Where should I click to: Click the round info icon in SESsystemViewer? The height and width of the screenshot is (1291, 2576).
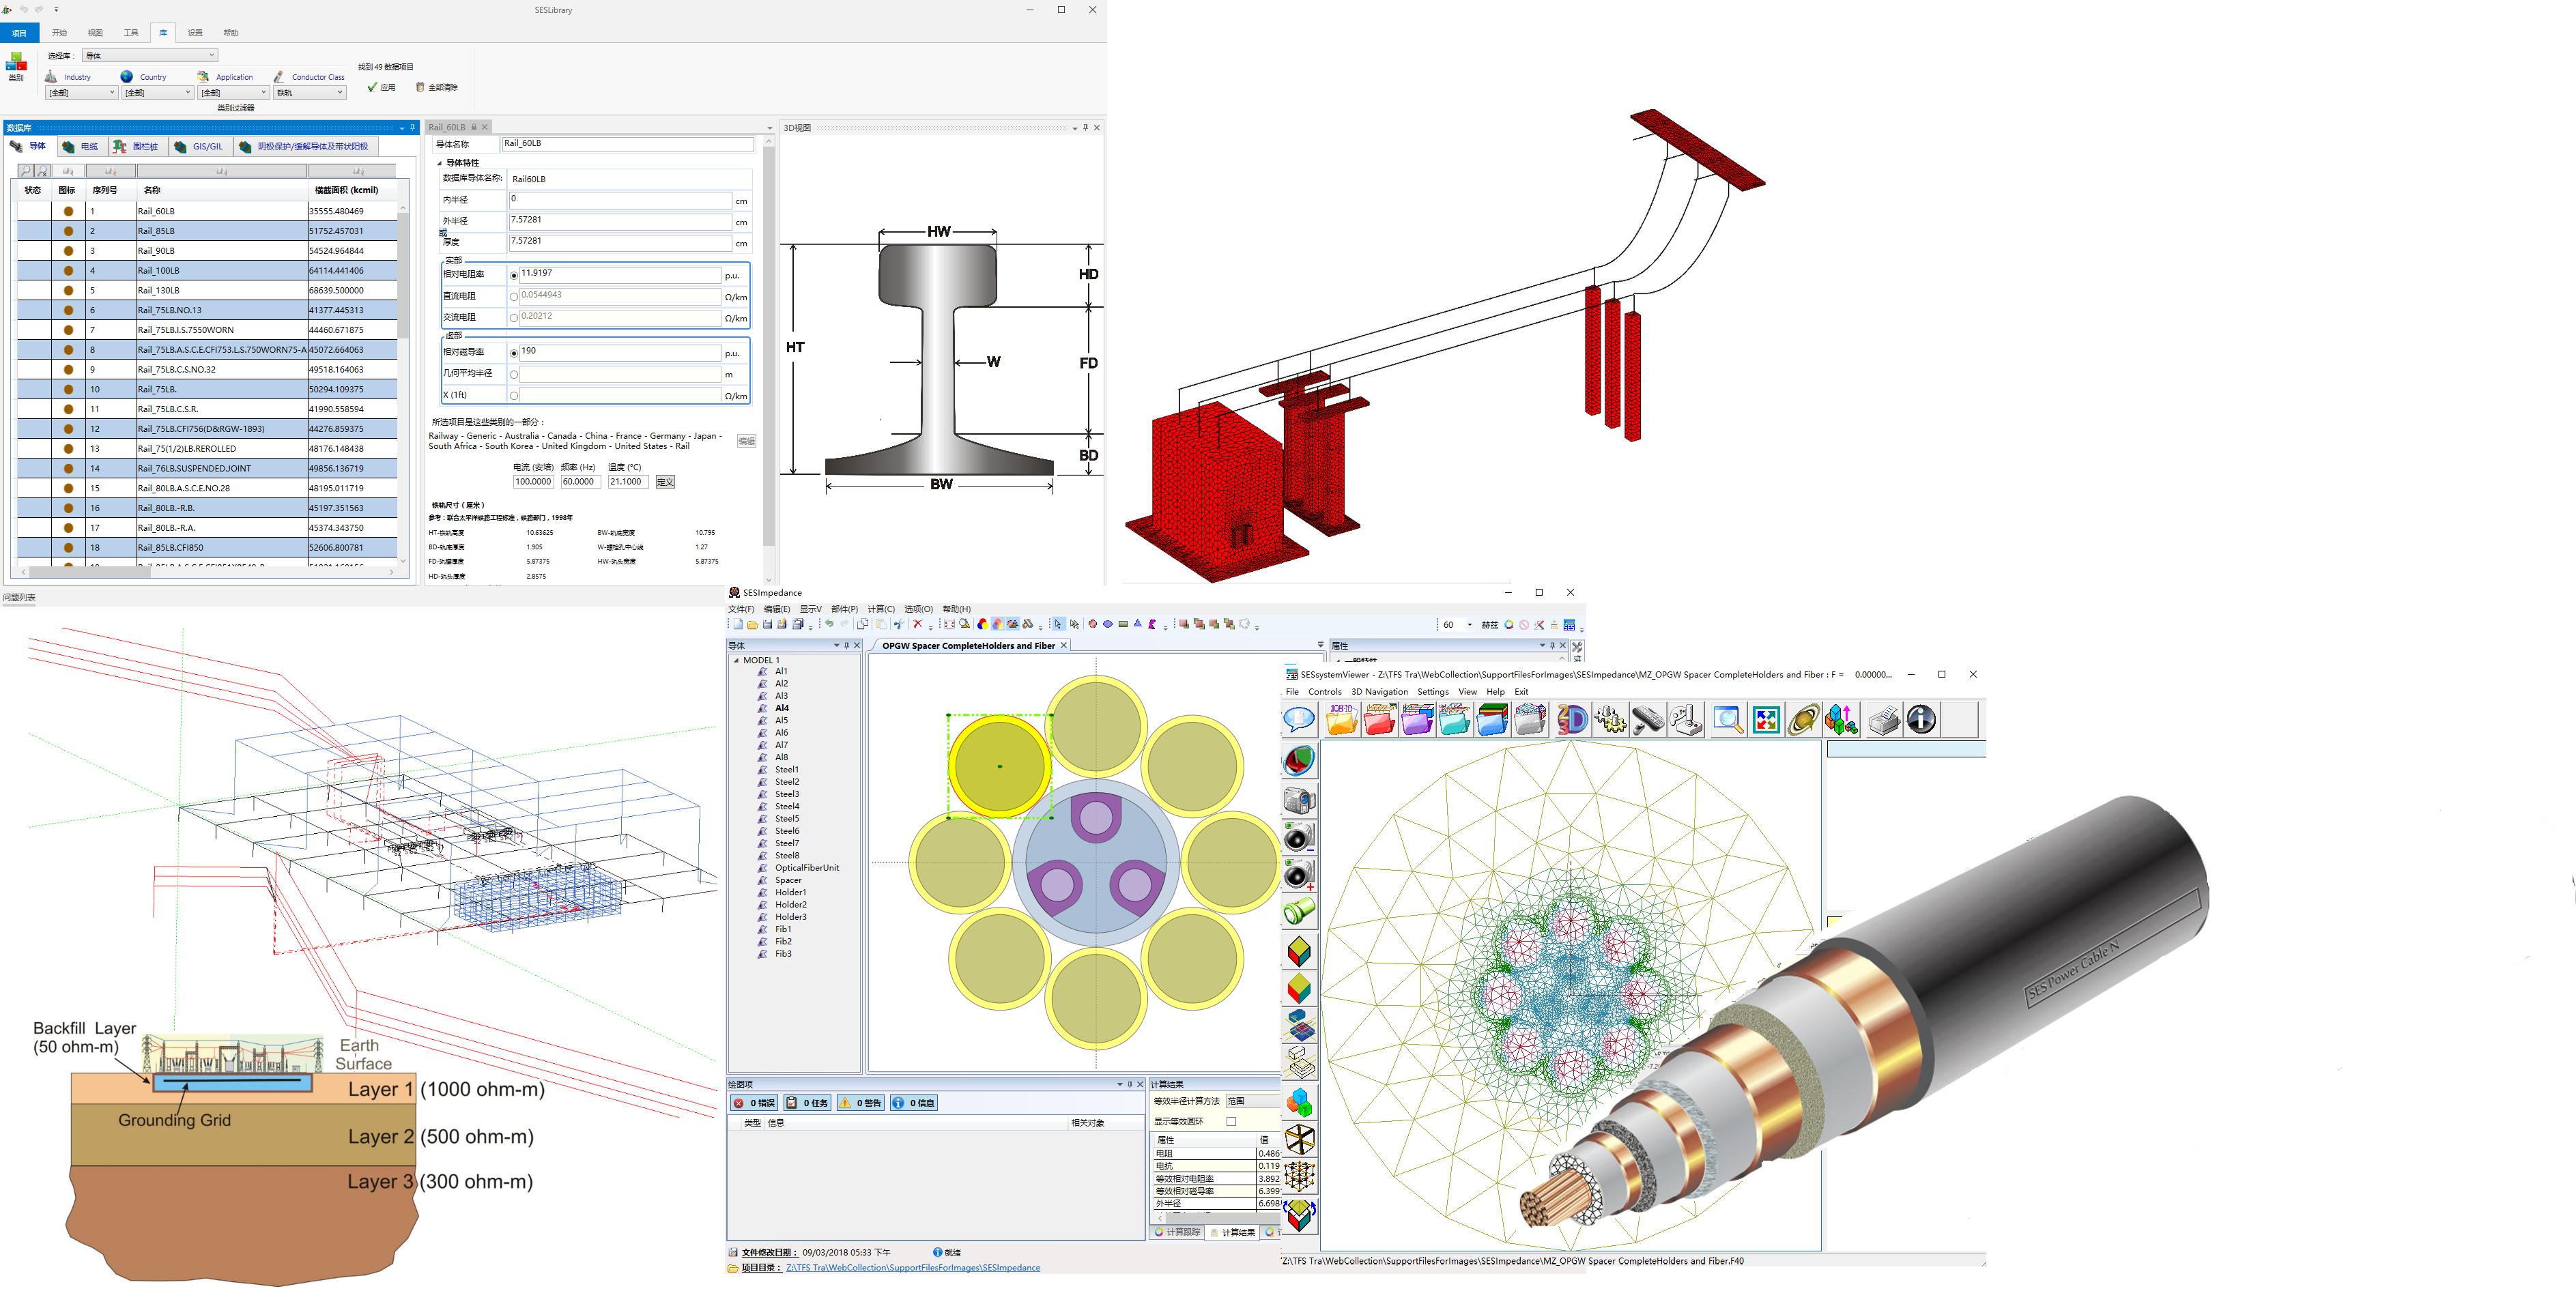(x=1921, y=720)
